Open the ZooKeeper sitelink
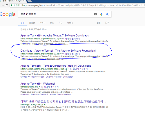The width and height of the screenshot is (145, 115). coord(68,77)
